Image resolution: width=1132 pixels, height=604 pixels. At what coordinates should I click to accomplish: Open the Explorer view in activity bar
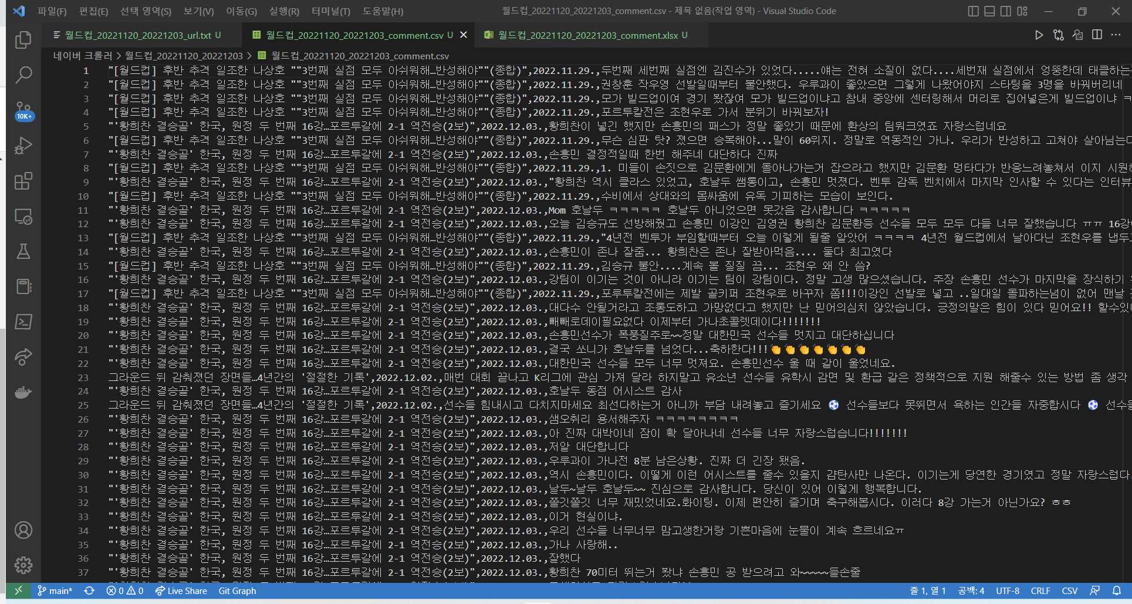[x=23, y=40]
